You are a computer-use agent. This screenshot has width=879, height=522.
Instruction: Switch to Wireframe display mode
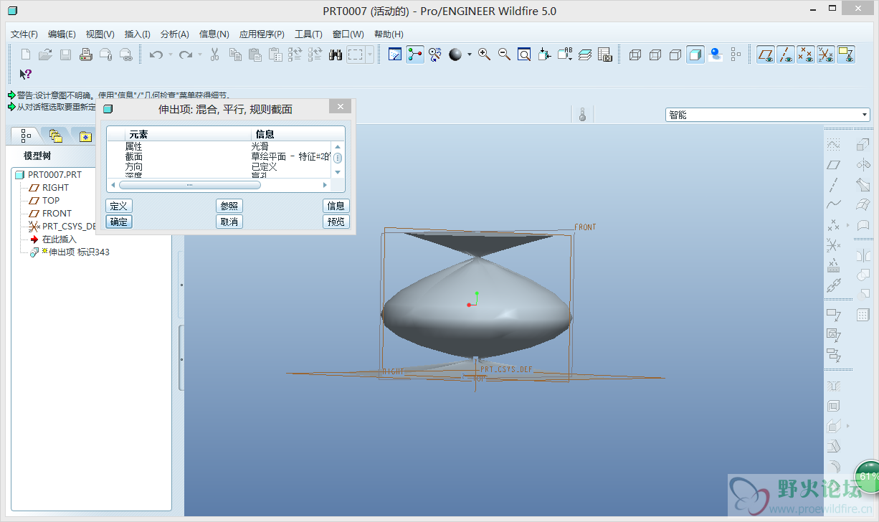click(x=635, y=54)
